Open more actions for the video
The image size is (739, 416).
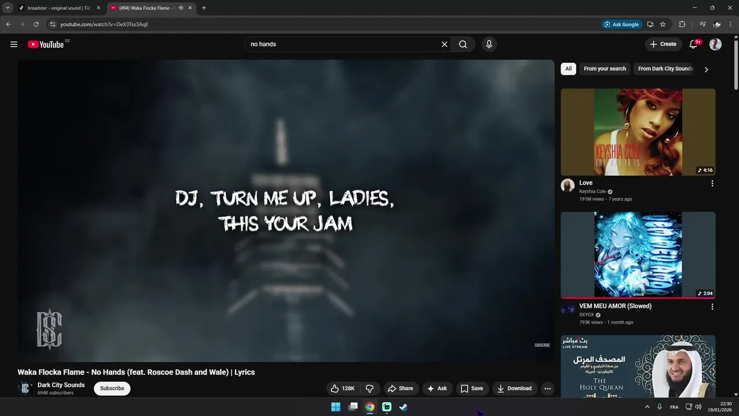point(547,388)
